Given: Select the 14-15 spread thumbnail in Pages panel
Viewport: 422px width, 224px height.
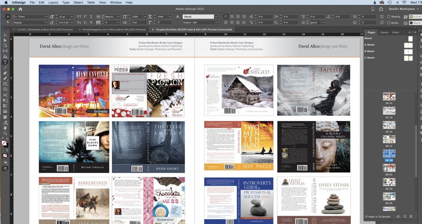Looking at the screenshot, I should click(389, 125).
